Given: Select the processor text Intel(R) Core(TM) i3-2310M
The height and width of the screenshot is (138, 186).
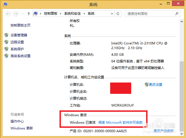Looking at the screenshot, I should 133,43.
